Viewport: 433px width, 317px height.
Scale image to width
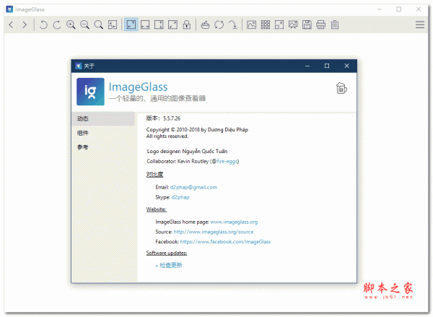tap(145, 25)
